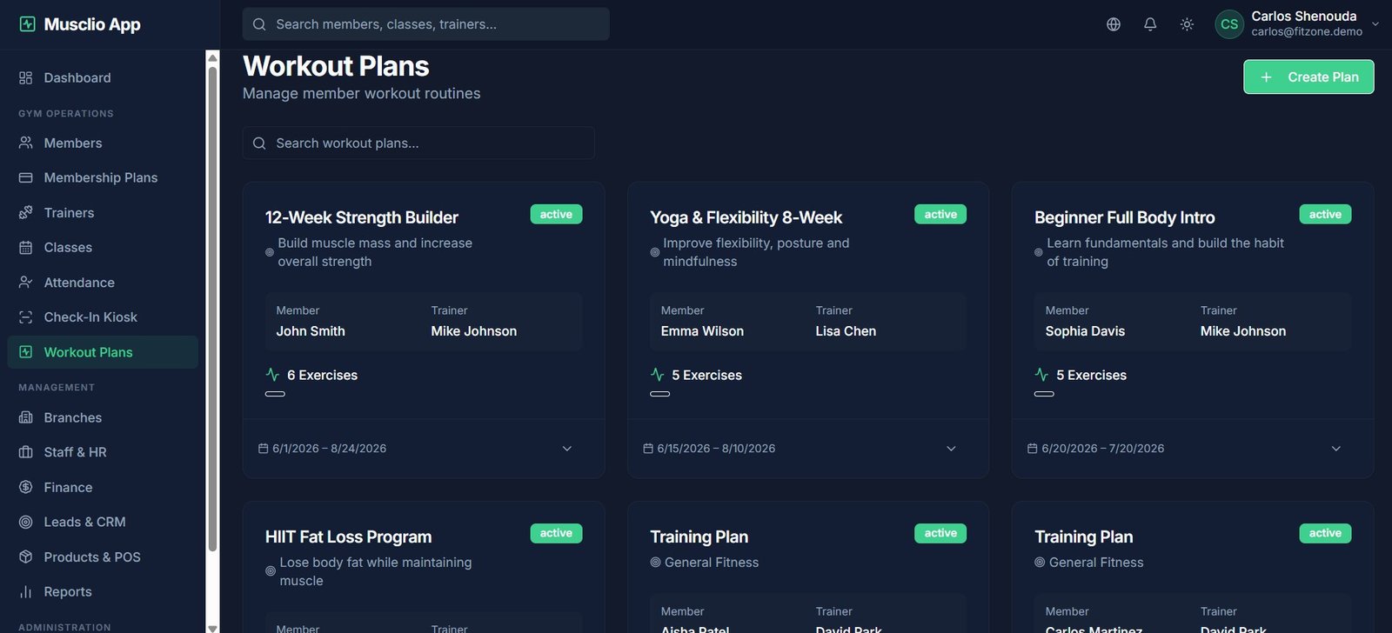Screen dimensions: 1392x633
Task: Focus the Search workout plans field
Action: point(418,143)
